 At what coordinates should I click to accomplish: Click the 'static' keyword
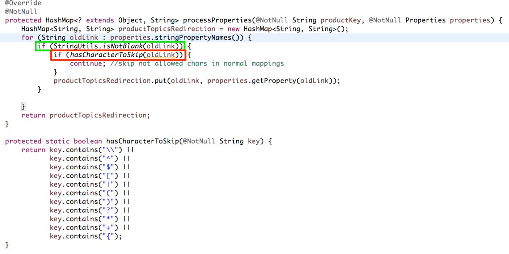[x=57, y=141]
